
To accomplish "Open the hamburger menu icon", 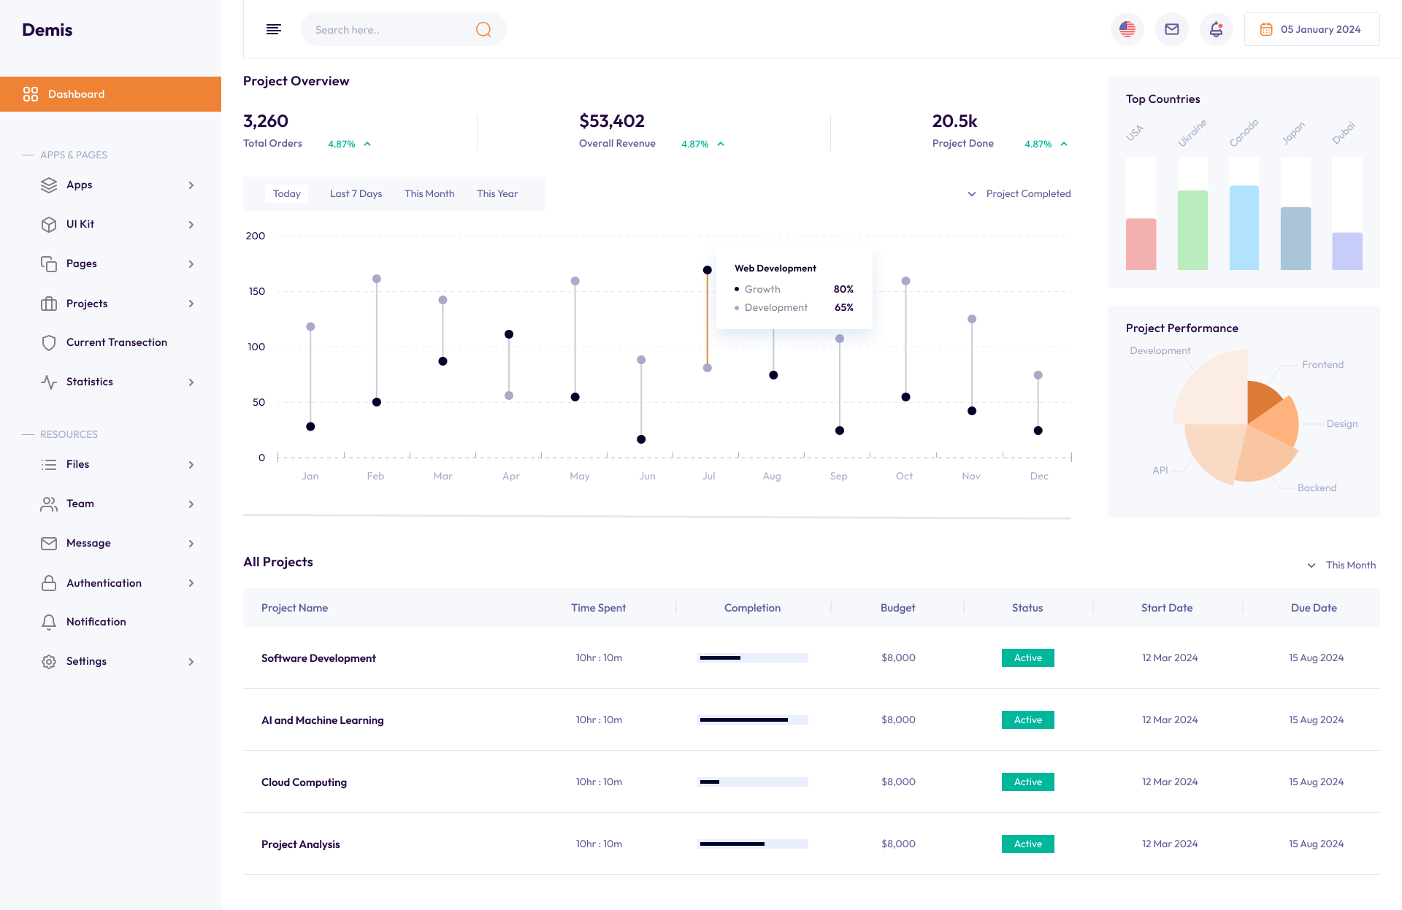I will pos(274,29).
